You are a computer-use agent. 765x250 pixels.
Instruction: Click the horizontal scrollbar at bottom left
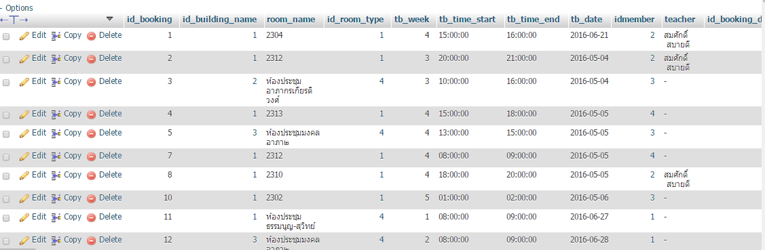pos(18,249)
